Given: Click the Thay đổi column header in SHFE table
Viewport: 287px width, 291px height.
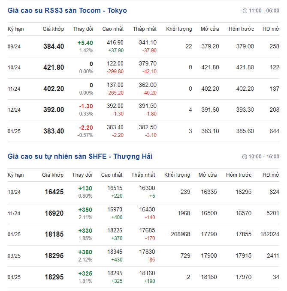Looking at the screenshot, I should pos(82,175).
